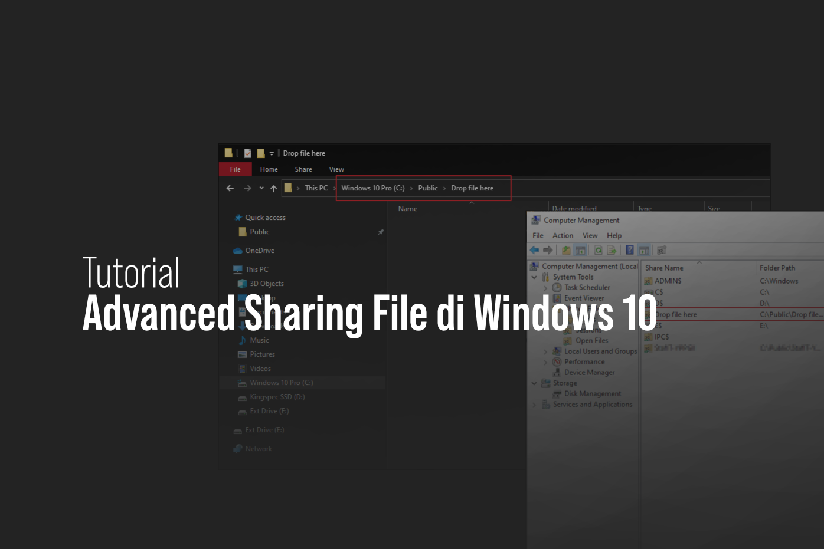Screen dimensions: 824x549
Task: Toggle the action pane visibility in toolbar
Action: click(x=644, y=249)
